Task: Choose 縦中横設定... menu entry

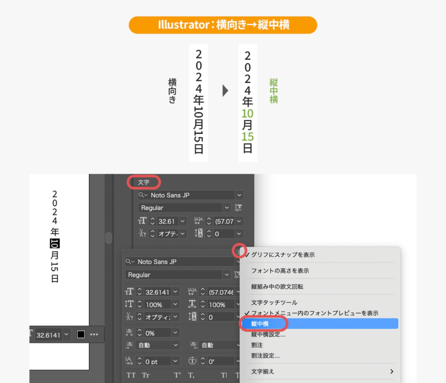Action: coord(268,335)
